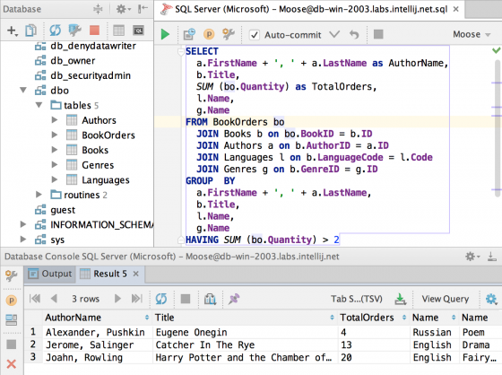Select the db_denydatawriter schema
This screenshot has height=375, width=502.
93,46
